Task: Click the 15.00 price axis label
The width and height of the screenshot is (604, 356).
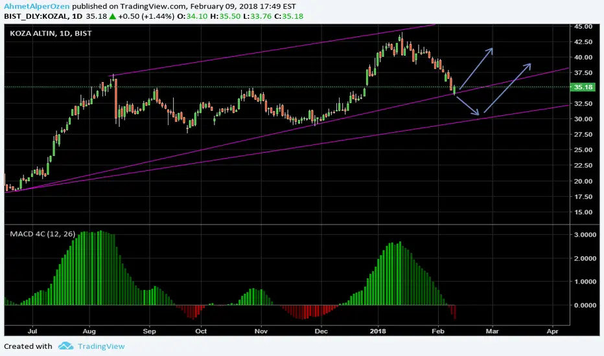Action: point(583,212)
